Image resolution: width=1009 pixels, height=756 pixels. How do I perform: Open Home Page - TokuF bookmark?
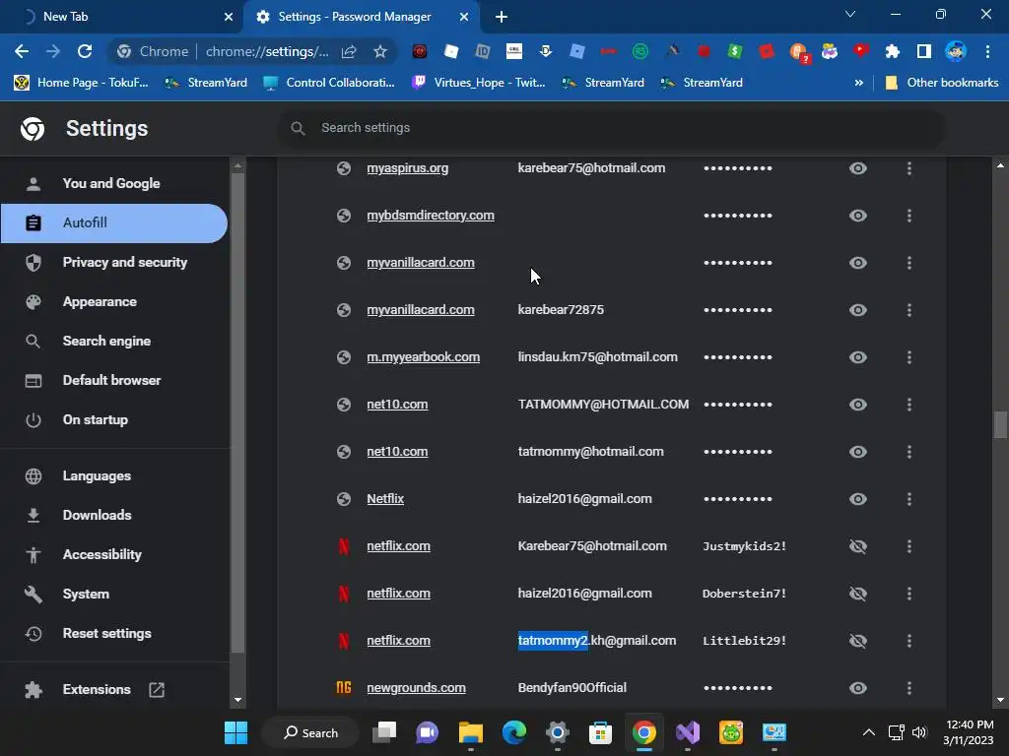[x=82, y=83]
